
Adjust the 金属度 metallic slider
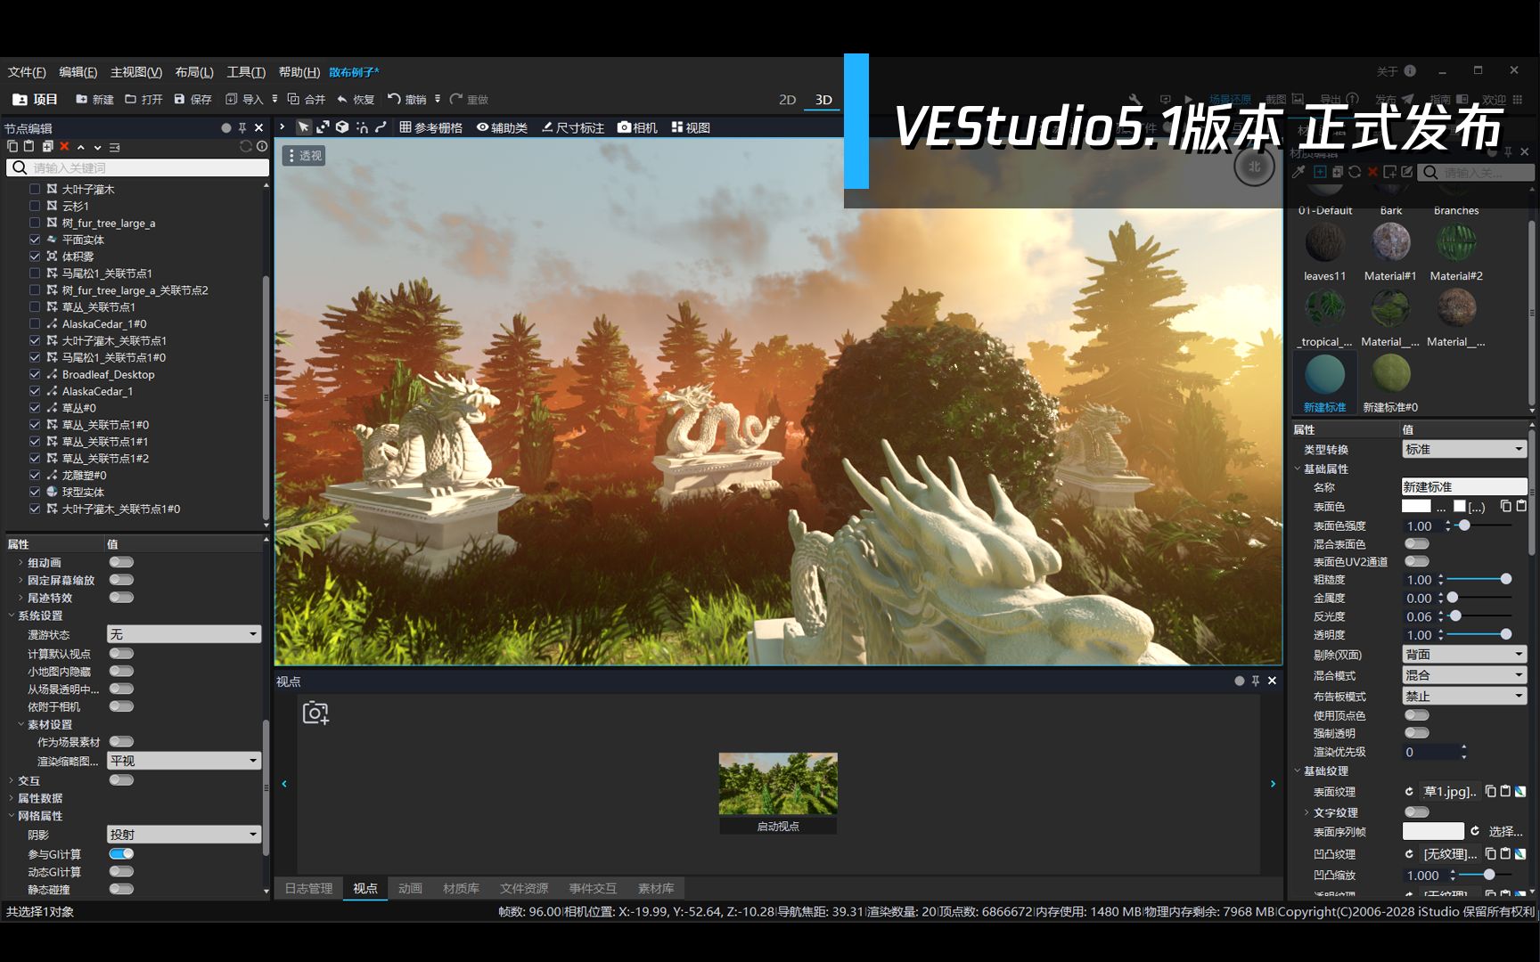[x=1479, y=598]
